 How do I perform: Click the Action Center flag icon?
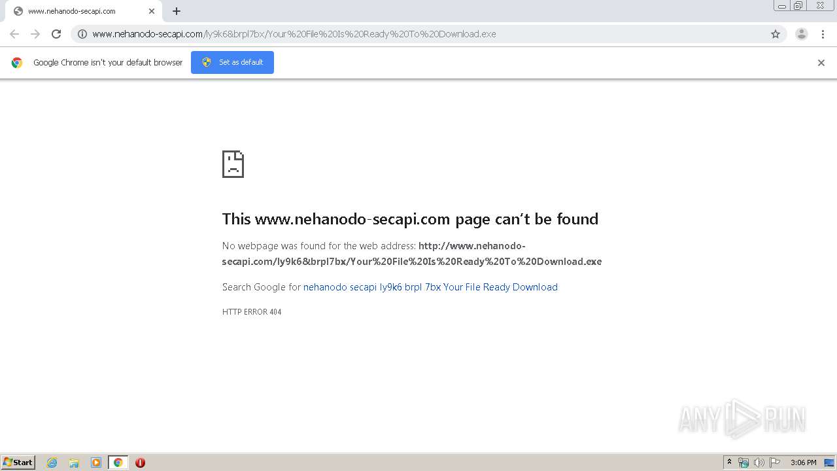[x=775, y=462]
